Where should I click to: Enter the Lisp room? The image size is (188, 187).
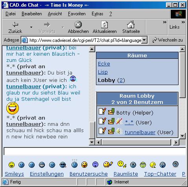[x=103, y=72]
